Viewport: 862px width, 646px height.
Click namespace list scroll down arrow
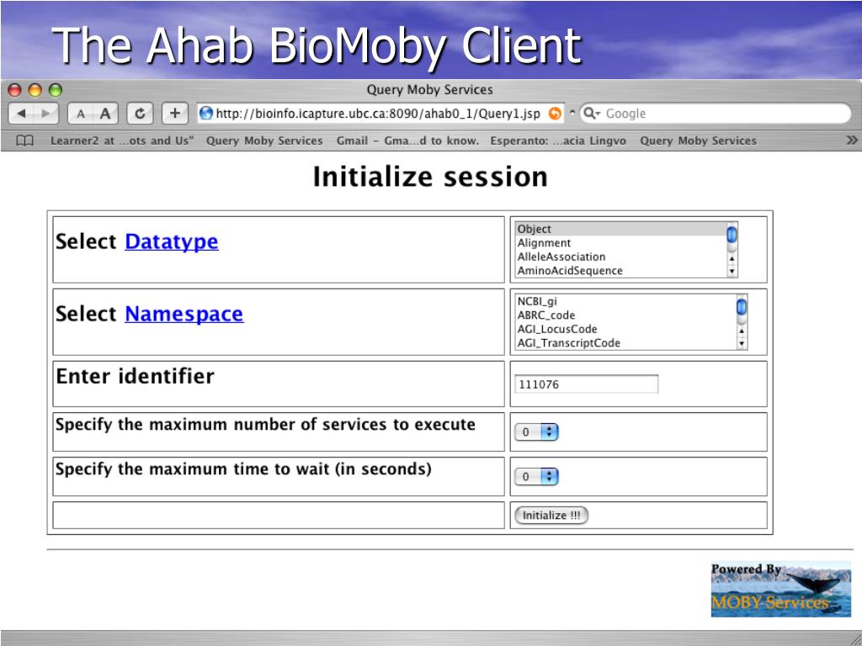(x=742, y=343)
